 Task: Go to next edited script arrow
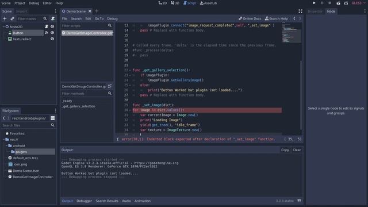300,18
